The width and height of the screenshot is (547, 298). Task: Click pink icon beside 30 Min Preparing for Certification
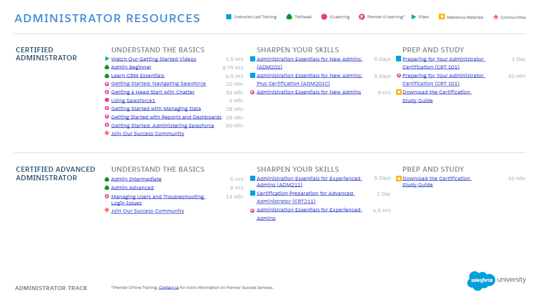(x=399, y=76)
